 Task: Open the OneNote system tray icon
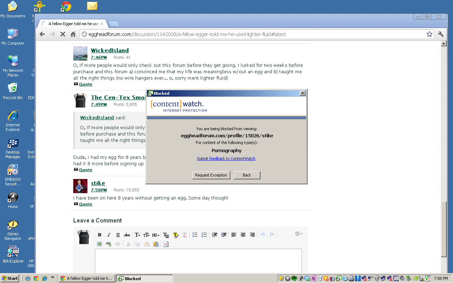(x=313, y=278)
